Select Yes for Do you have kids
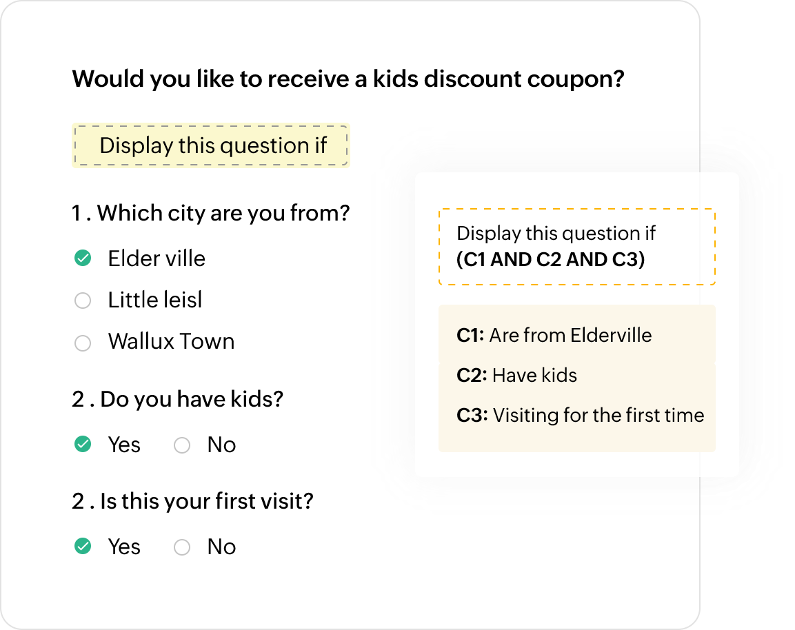 click(x=83, y=445)
